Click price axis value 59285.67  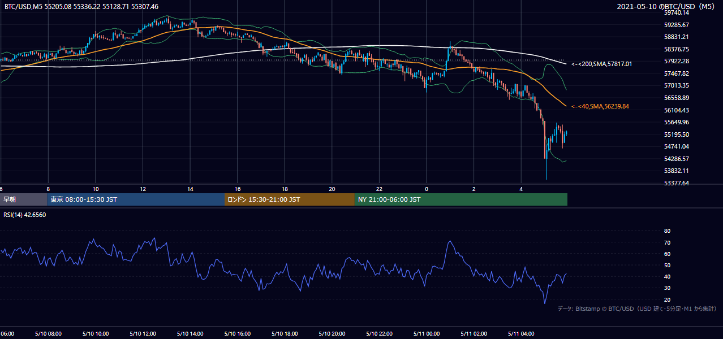pyautogui.click(x=676, y=25)
